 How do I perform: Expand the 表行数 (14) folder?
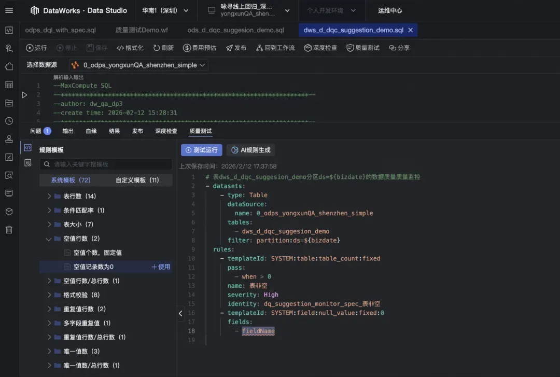49,196
